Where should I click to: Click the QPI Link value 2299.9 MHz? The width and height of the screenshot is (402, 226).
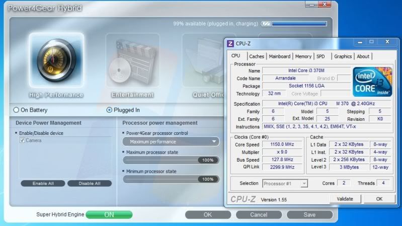[282, 167]
